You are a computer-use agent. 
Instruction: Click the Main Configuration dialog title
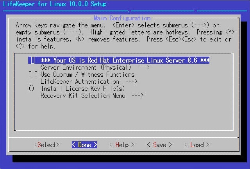122,18
